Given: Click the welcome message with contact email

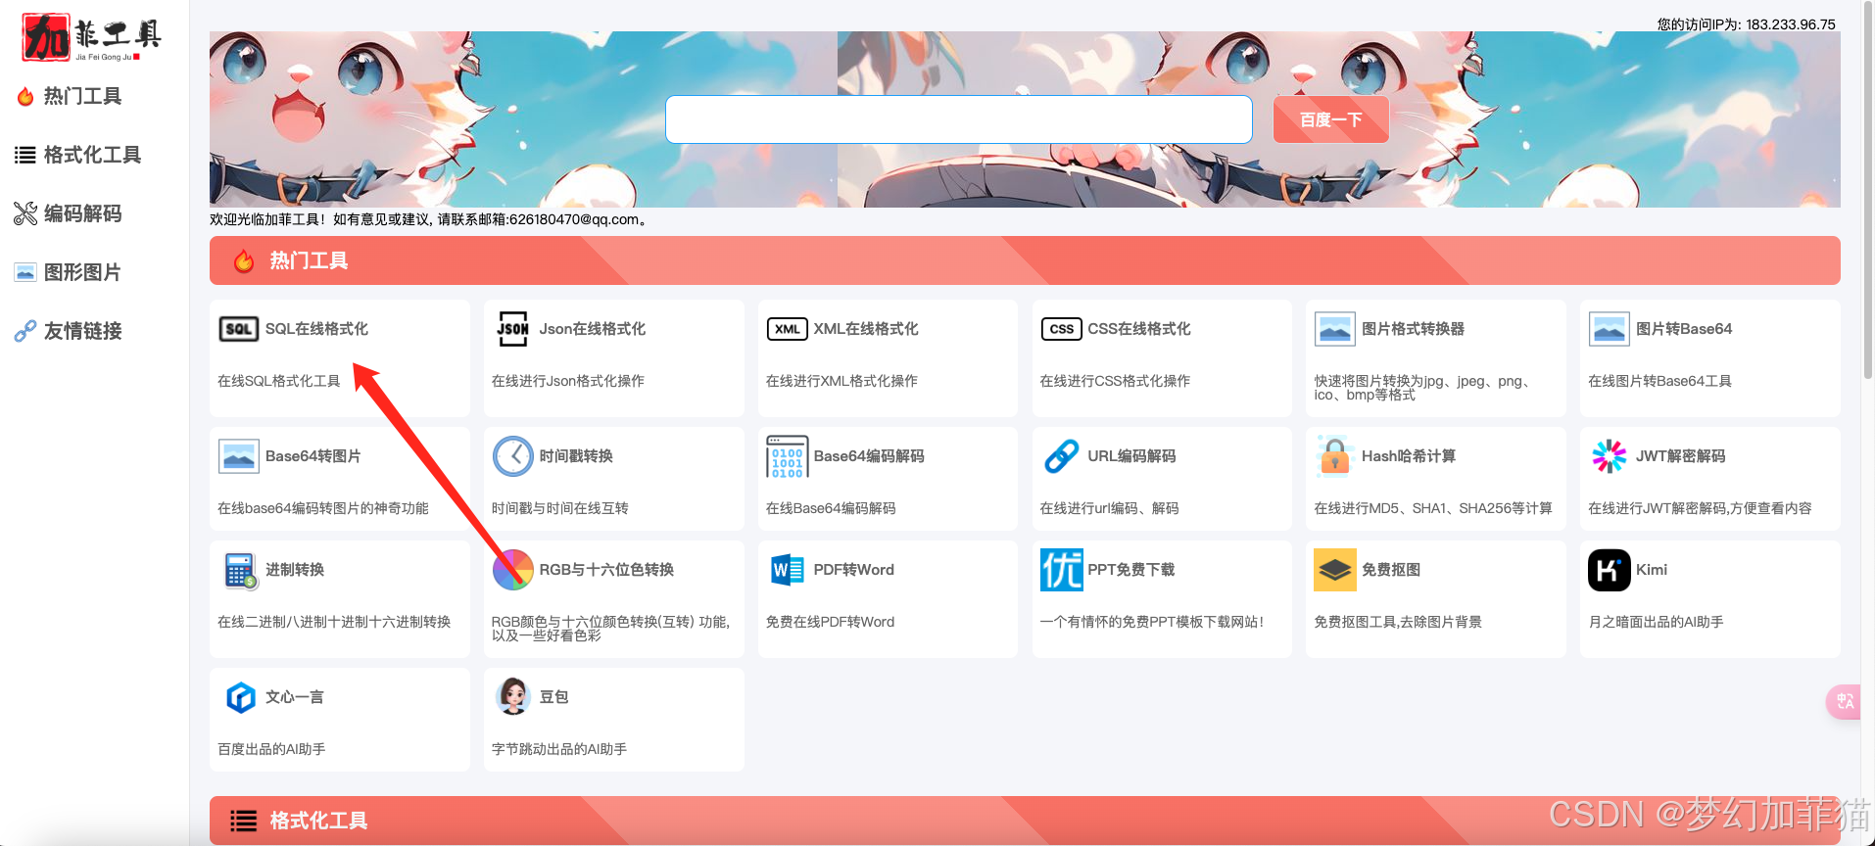Looking at the screenshot, I should click(430, 219).
